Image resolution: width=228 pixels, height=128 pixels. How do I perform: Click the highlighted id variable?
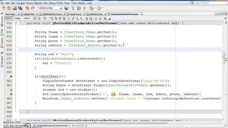point(113,94)
